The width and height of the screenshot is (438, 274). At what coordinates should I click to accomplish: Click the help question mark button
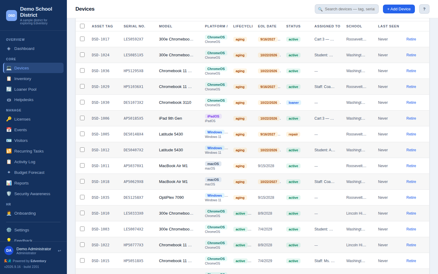pyautogui.click(x=424, y=9)
